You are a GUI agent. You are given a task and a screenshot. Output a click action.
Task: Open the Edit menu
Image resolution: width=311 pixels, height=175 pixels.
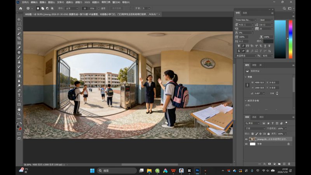34,2
